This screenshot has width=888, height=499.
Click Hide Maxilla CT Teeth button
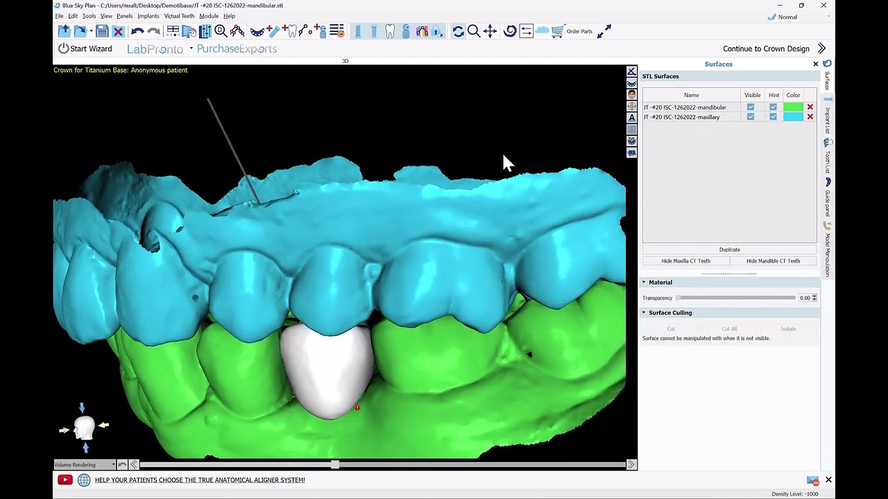686,261
